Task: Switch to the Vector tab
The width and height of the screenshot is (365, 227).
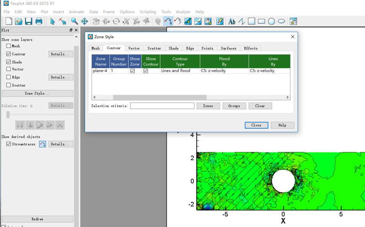Action: 134,48
